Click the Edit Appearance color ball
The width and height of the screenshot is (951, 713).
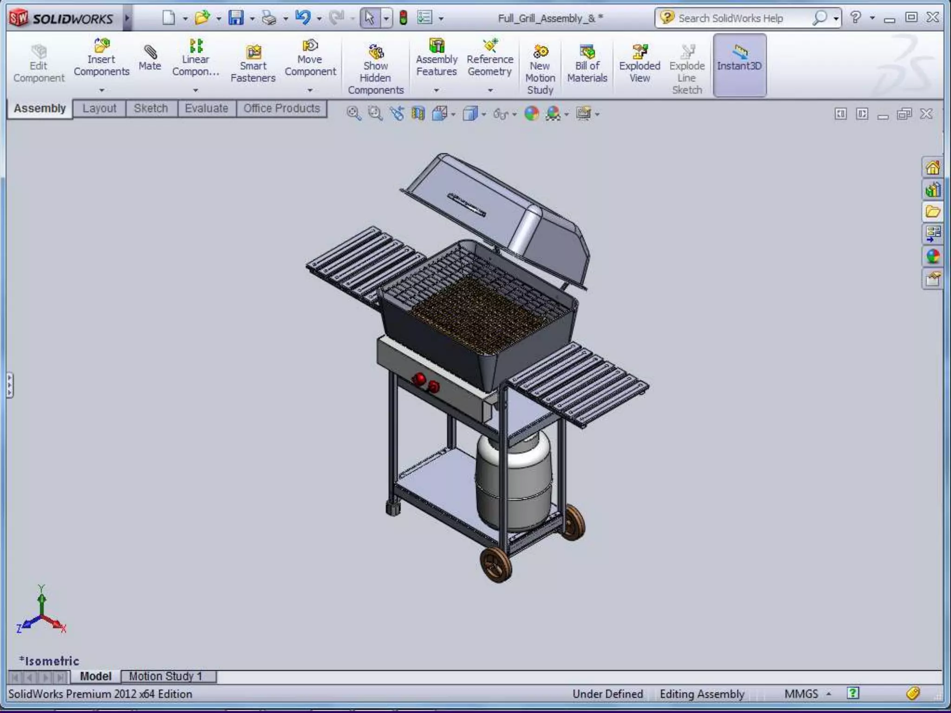(531, 113)
